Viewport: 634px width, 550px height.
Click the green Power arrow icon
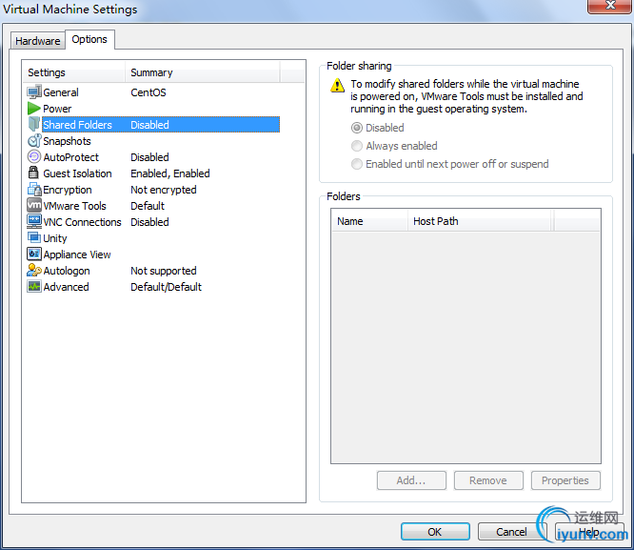[x=34, y=108]
